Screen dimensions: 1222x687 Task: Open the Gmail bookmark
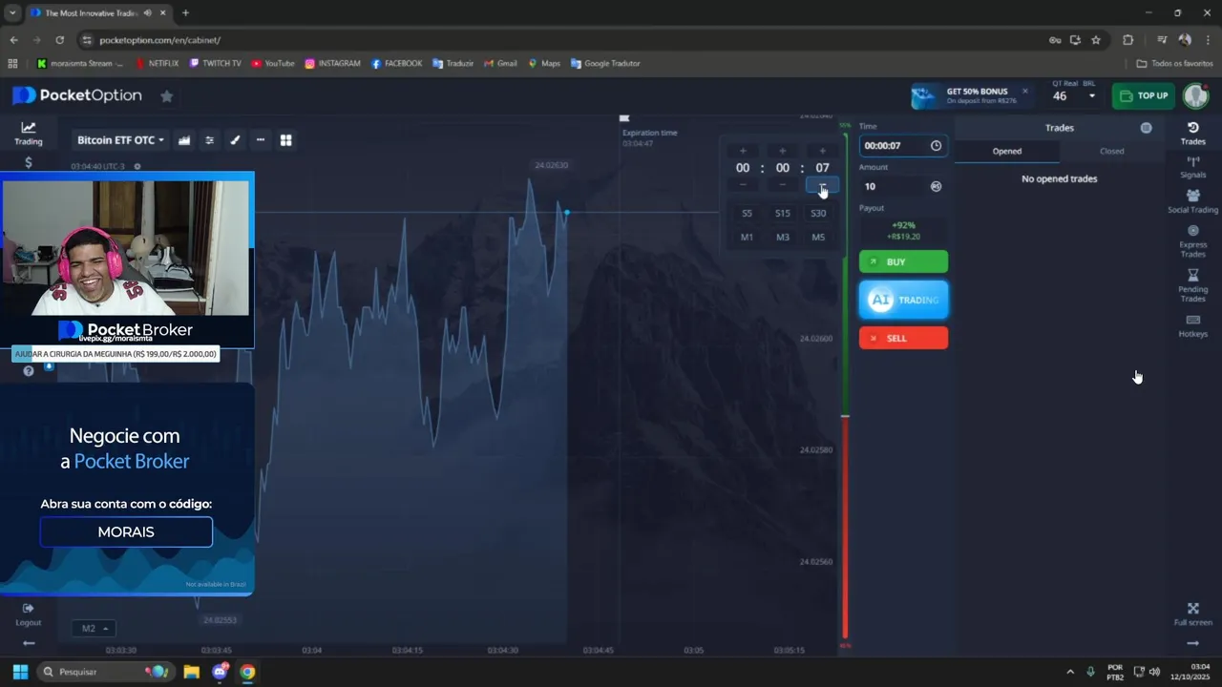500,64
